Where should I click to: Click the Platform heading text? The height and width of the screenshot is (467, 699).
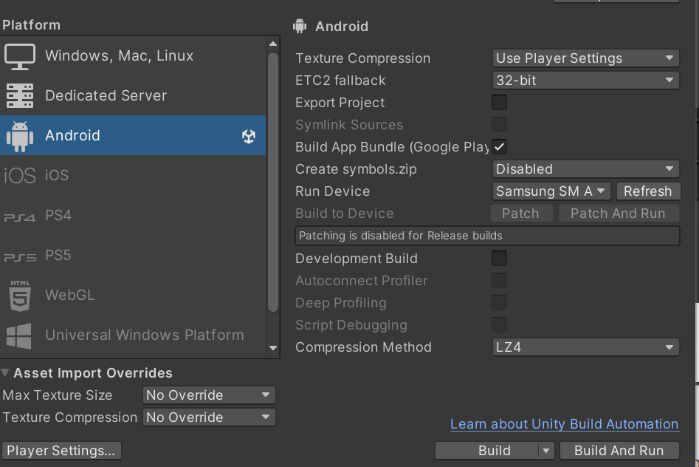[31, 25]
